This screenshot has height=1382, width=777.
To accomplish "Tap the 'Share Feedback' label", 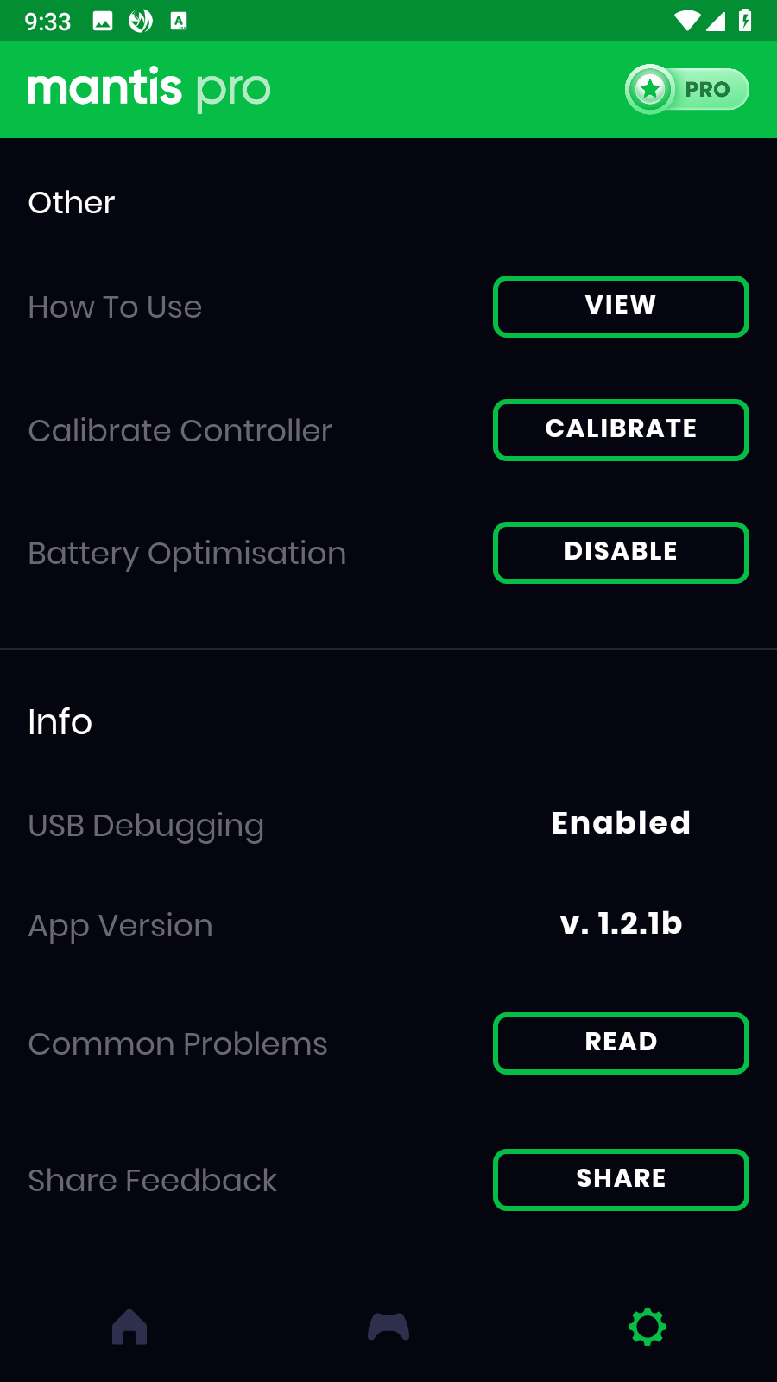I will (152, 1181).
